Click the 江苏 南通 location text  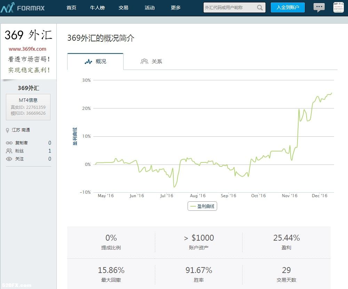tap(21, 130)
